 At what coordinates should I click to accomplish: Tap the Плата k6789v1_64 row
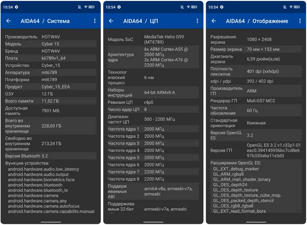coord(51,58)
